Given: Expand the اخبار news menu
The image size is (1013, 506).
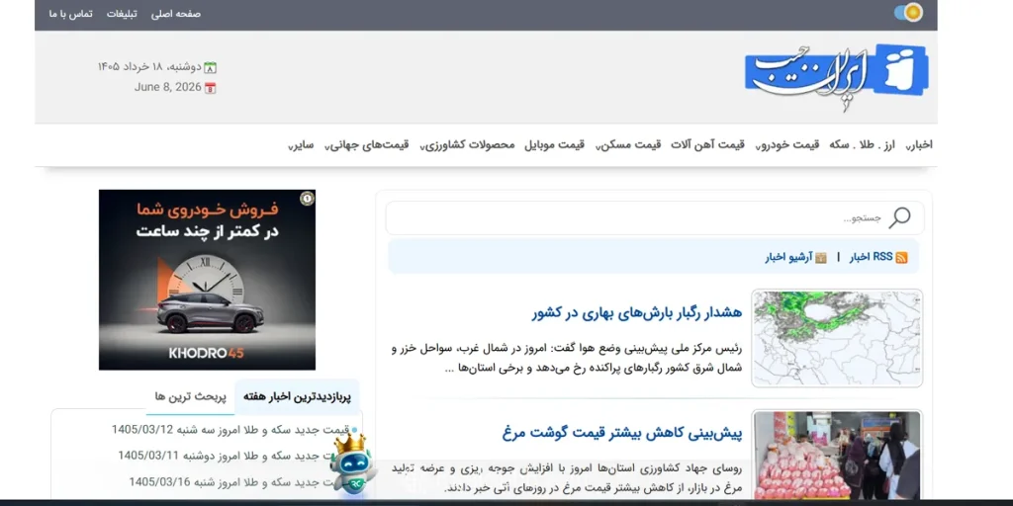Looking at the screenshot, I should click(x=919, y=144).
